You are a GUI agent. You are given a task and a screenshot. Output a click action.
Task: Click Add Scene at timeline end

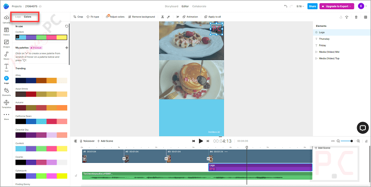[322, 148]
